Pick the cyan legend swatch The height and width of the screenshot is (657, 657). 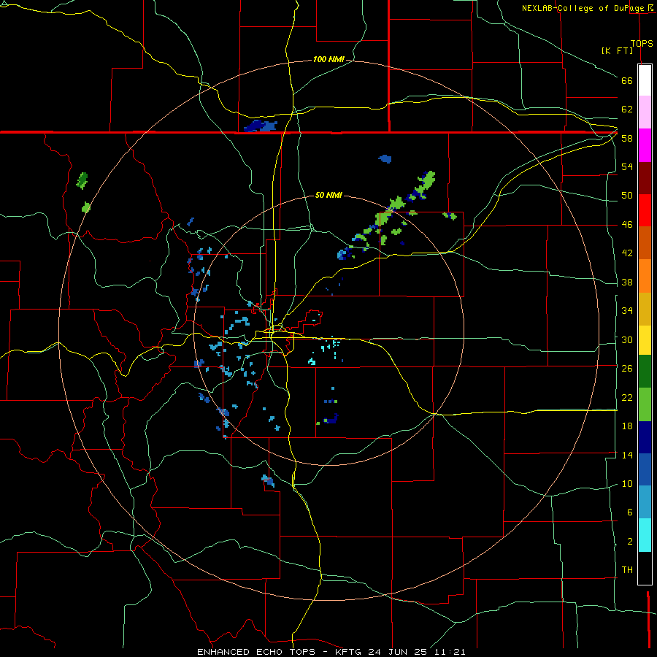pyautogui.click(x=645, y=535)
